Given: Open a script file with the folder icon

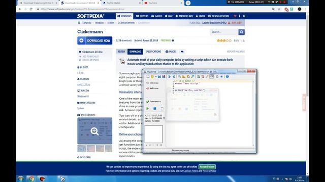Looking at the screenshot, I should (152, 76).
